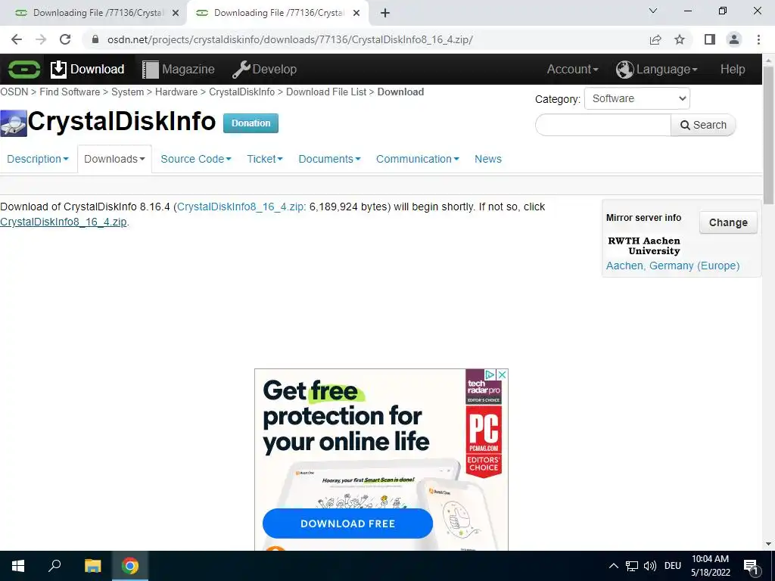
Task: Click the Donation button
Action: [x=251, y=123]
